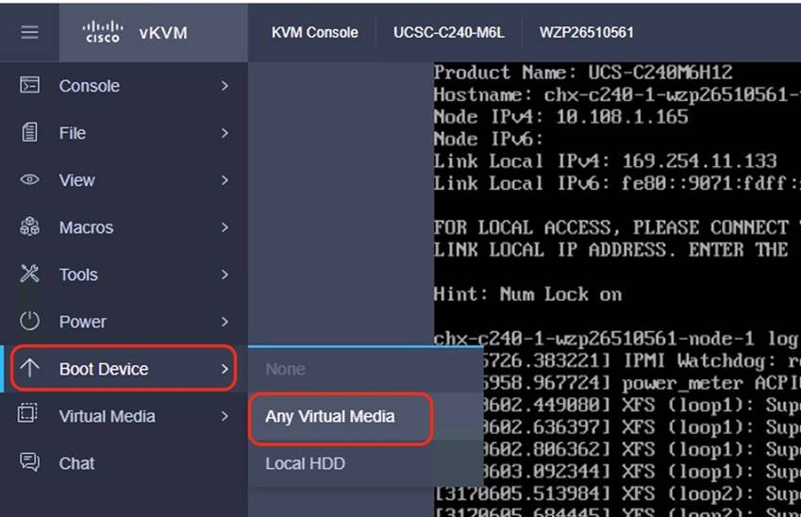Choose Local HDD boot option
This screenshot has height=517, width=801.
click(366, 463)
